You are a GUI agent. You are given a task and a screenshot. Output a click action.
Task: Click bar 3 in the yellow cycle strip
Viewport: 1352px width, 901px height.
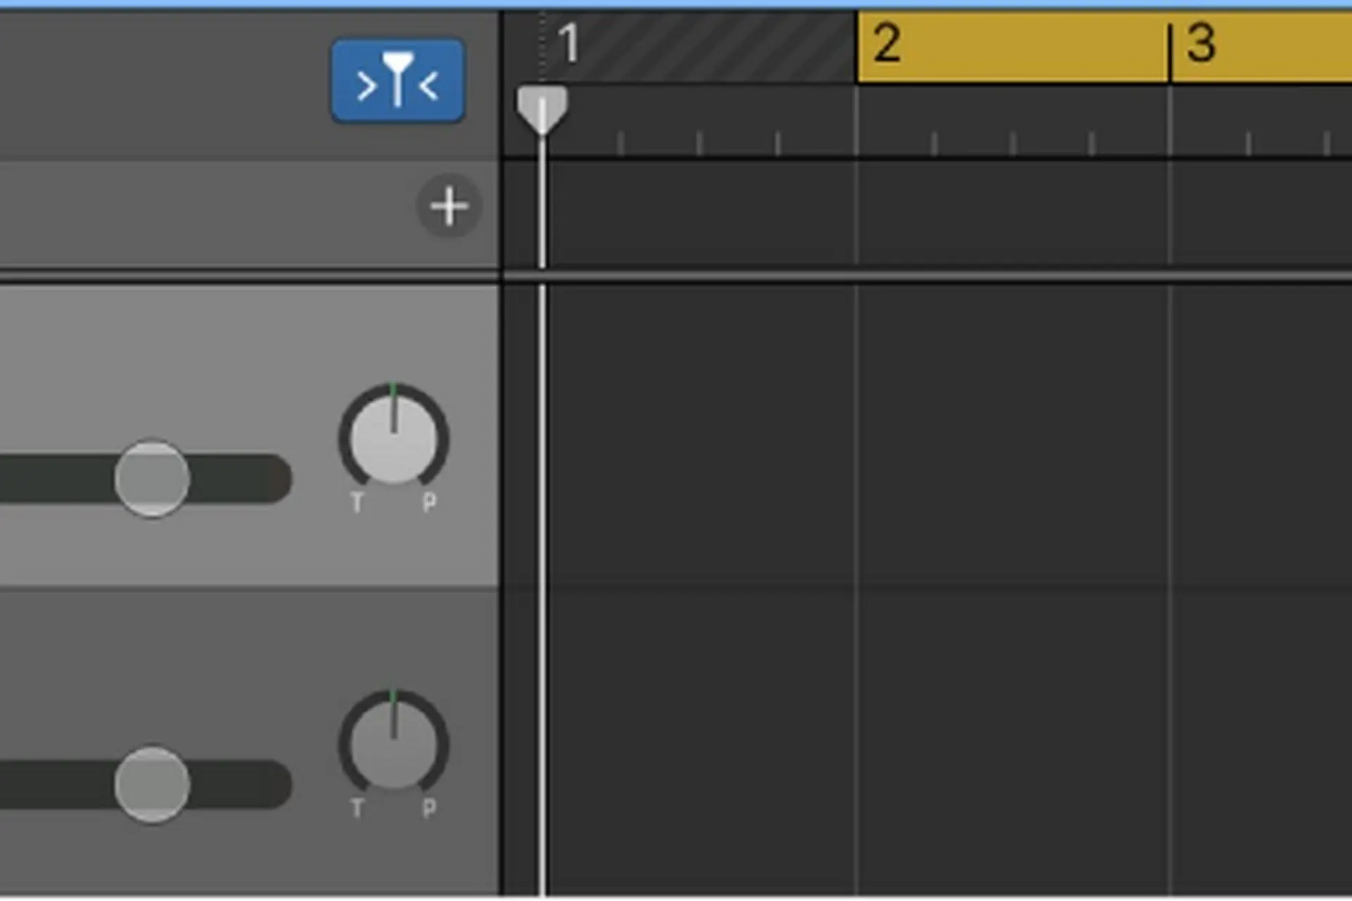(x=1201, y=44)
